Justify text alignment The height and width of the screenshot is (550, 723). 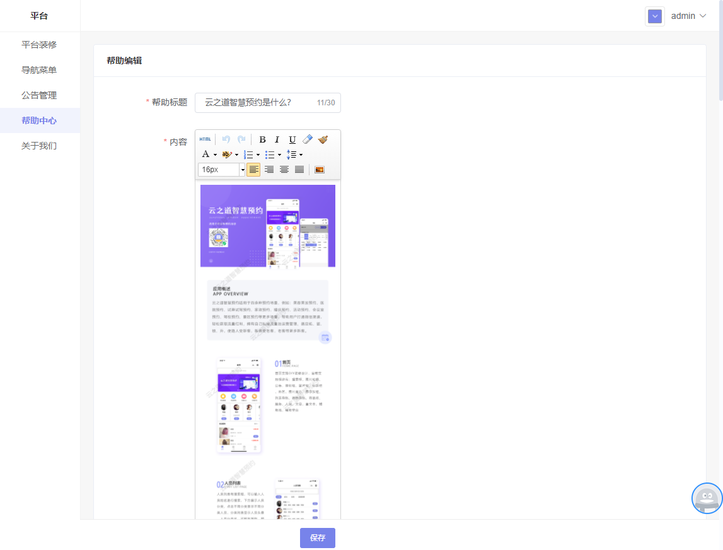[299, 170]
